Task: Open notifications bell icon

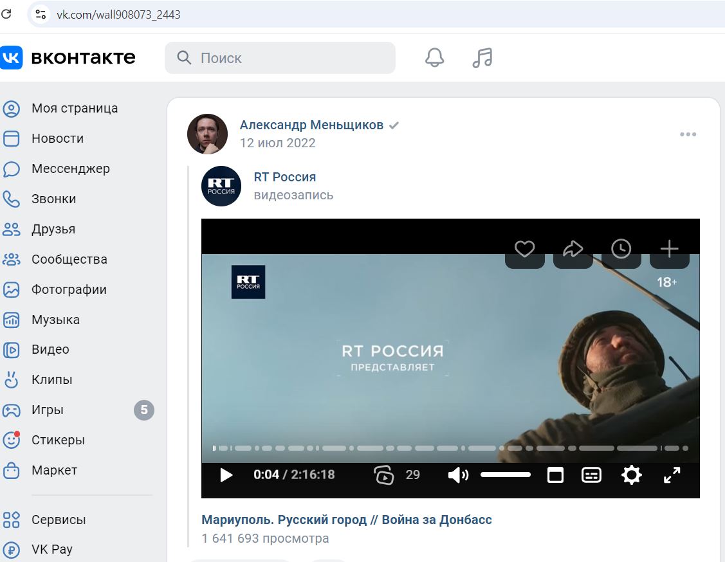Action: tap(435, 58)
